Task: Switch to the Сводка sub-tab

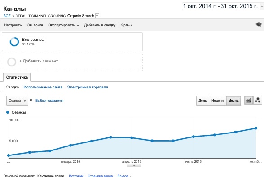Action: [12, 87]
